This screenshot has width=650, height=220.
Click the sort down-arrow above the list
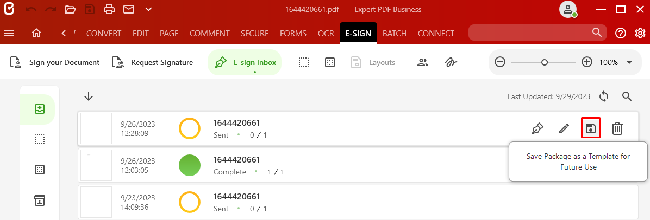88,96
